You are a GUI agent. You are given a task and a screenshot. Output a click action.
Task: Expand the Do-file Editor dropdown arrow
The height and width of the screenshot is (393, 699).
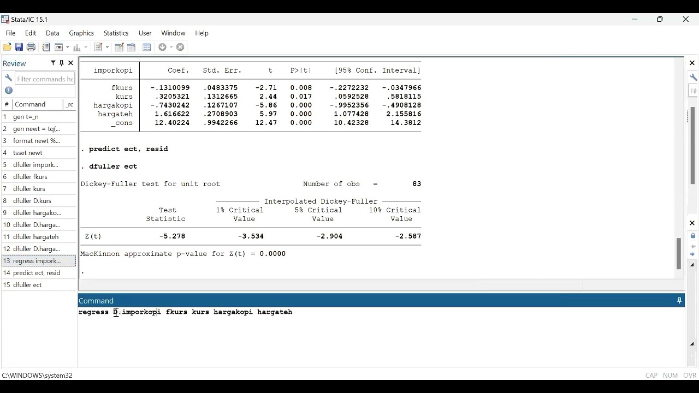(107, 47)
